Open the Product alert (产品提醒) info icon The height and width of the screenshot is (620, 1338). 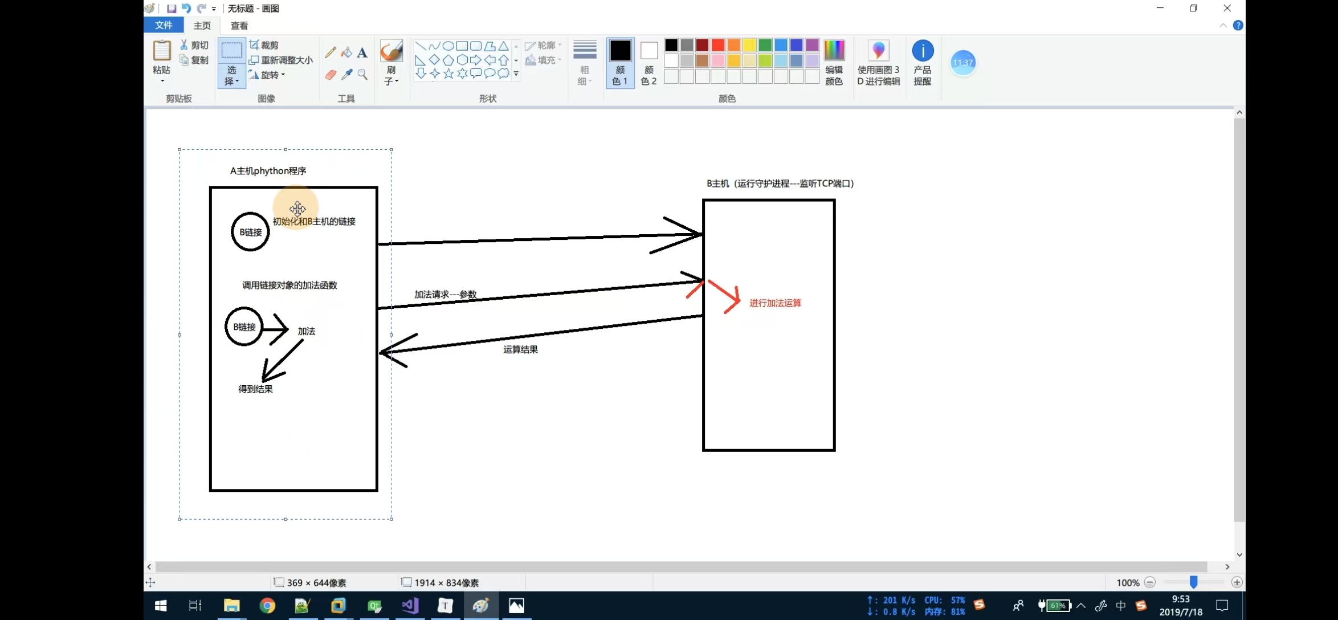[x=923, y=51]
